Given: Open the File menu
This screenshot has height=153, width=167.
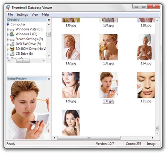Looking at the screenshot, I should click(x=10, y=14).
